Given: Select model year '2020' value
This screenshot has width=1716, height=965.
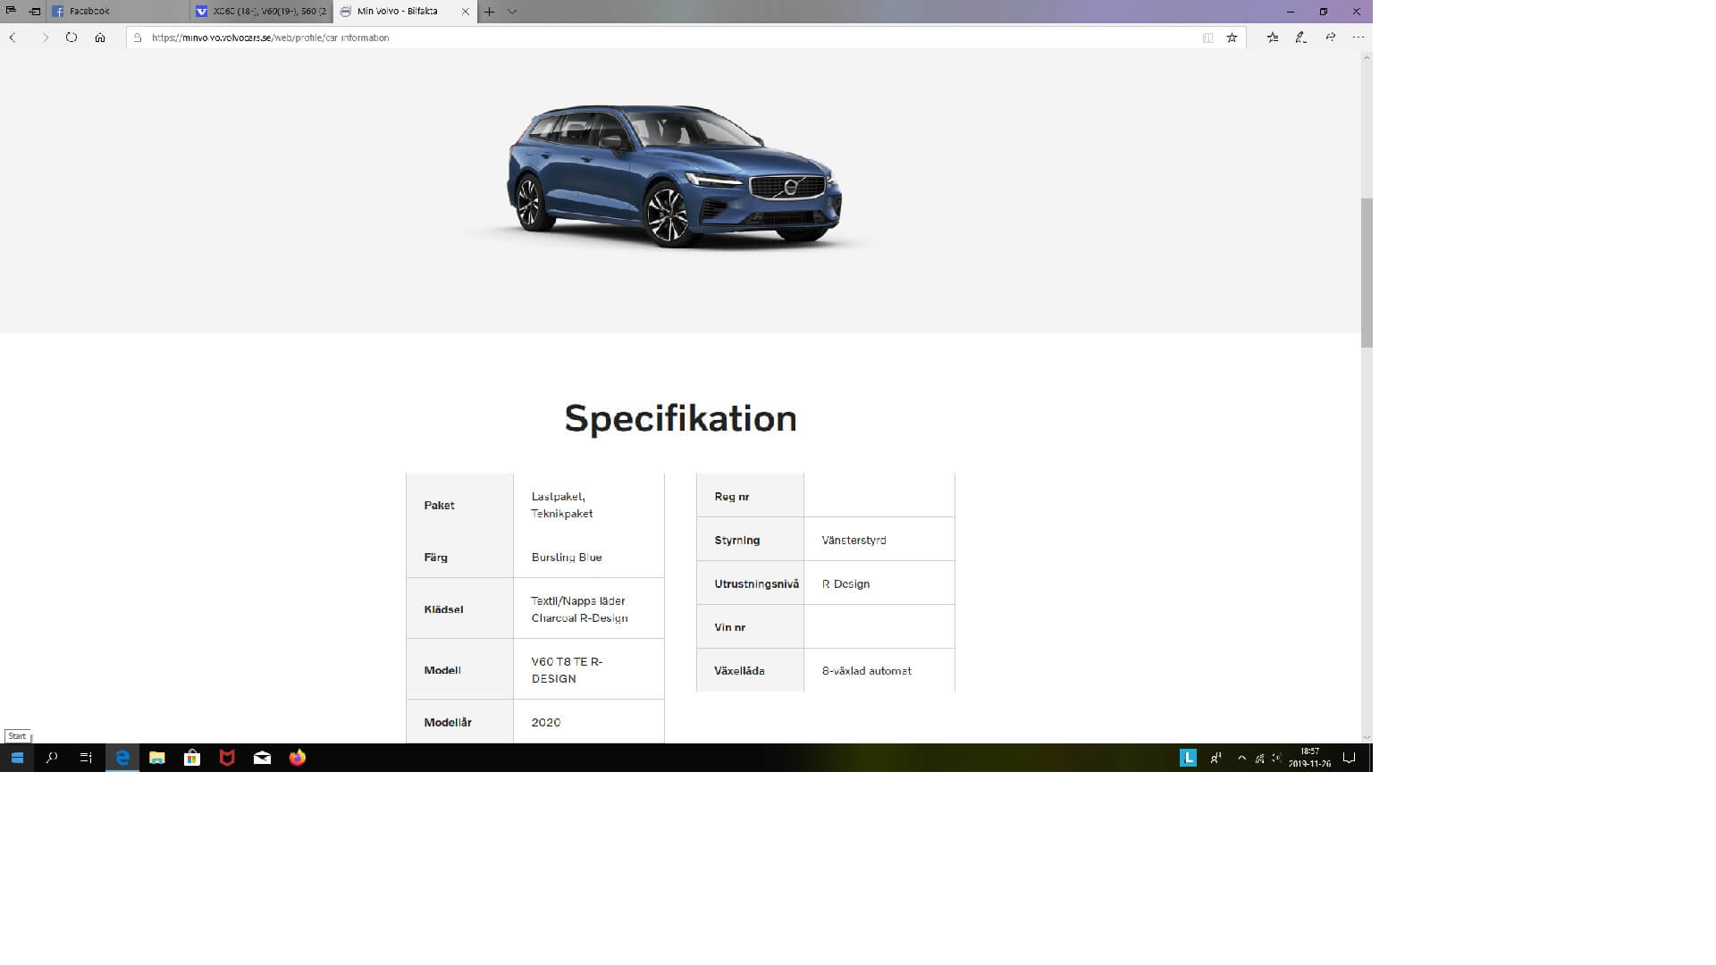Looking at the screenshot, I should click(x=546, y=722).
